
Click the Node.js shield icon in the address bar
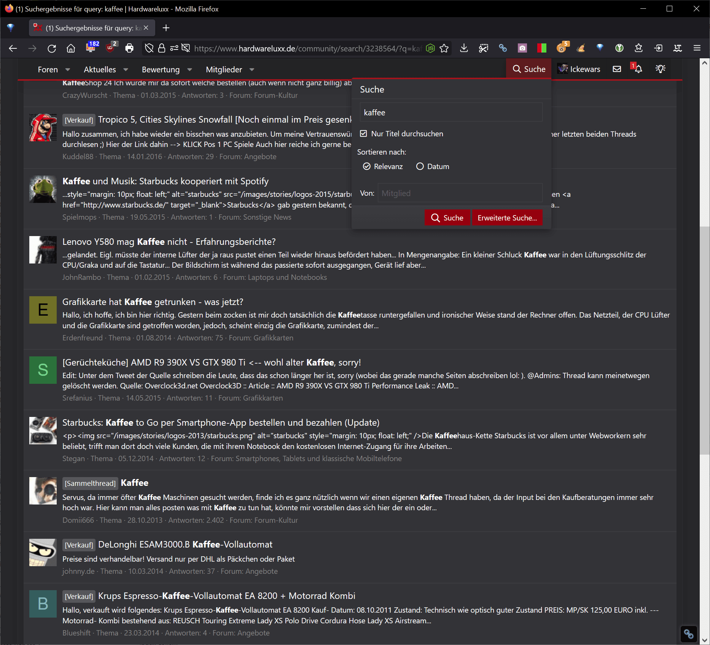pyautogui.click(x=430, y=48)
